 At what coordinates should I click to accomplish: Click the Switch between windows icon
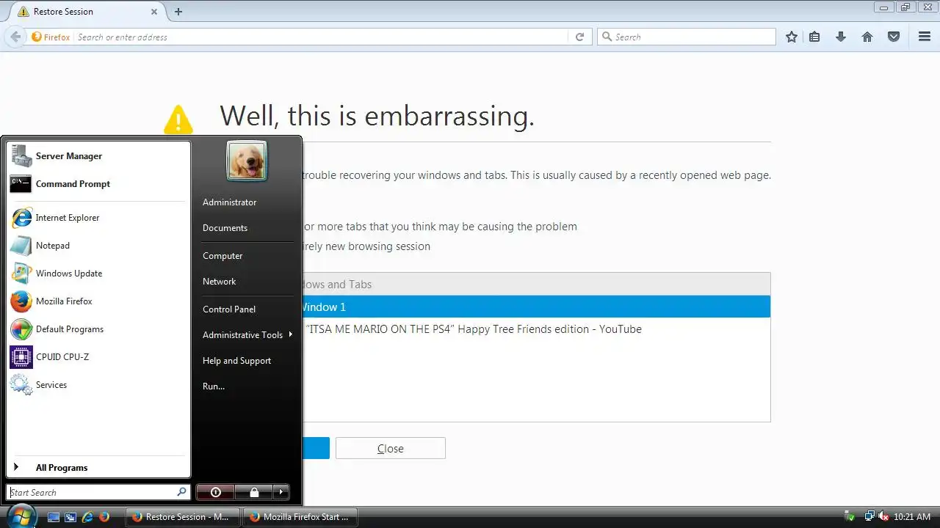[70, 517]
